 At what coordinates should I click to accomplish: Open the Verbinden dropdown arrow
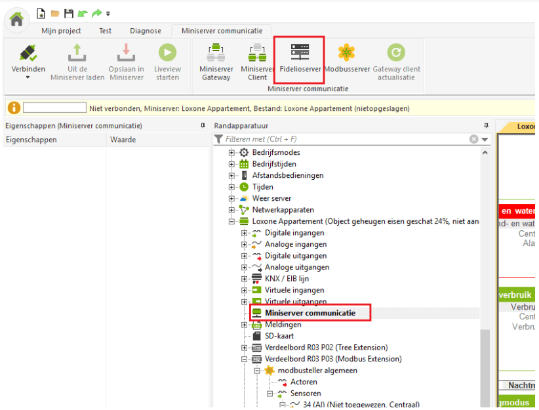[x=28, y=75]
